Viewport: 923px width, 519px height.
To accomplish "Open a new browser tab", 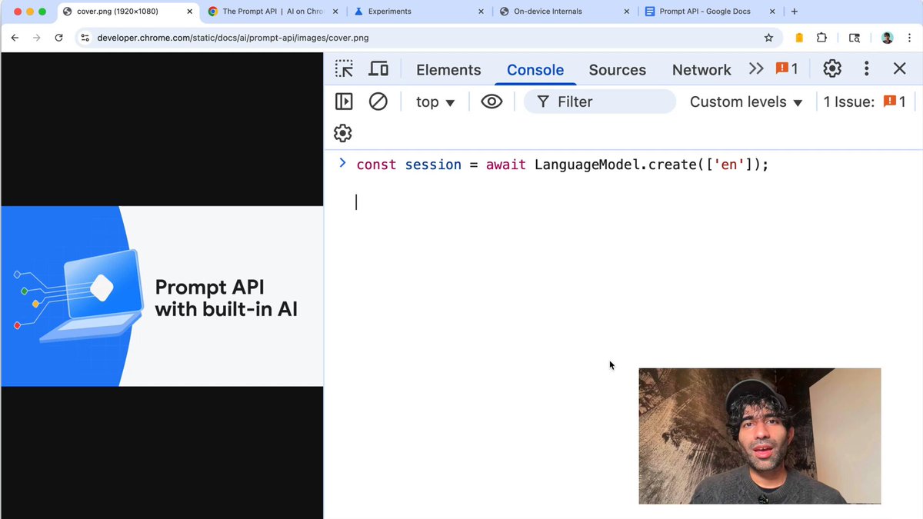I will pos(795,12).
